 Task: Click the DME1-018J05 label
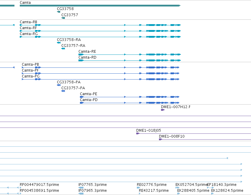click(149, 130)
